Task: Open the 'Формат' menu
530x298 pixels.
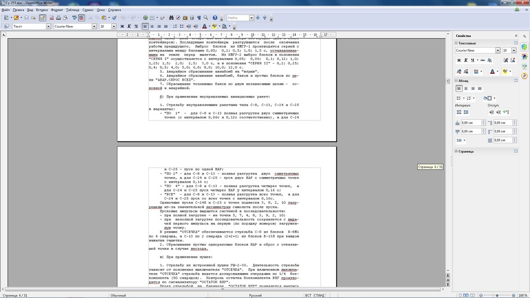Action: (57, 10)
